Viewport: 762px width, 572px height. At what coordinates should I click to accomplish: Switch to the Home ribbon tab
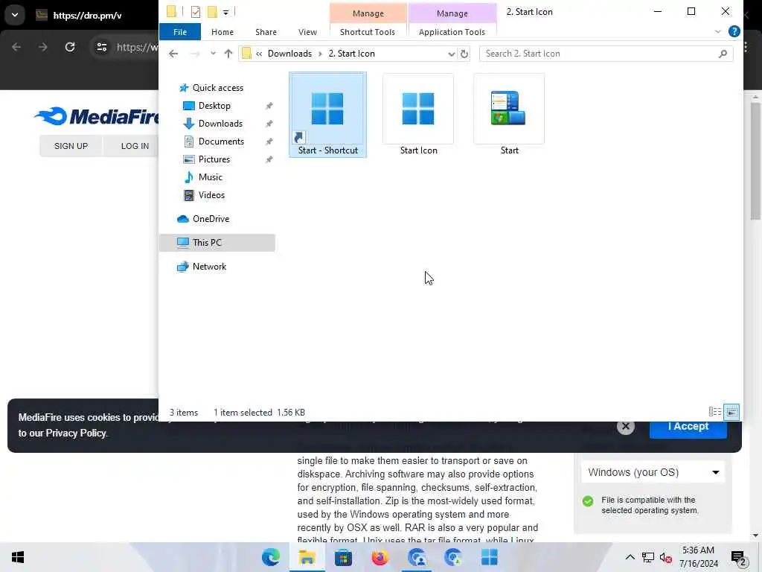click(x=222, y=32)
